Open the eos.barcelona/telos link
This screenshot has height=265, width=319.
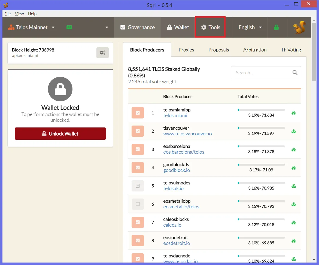tap(184, 152)
